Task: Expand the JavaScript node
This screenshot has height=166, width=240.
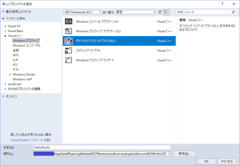Action: pyautogui.click(x=6, y=84)
